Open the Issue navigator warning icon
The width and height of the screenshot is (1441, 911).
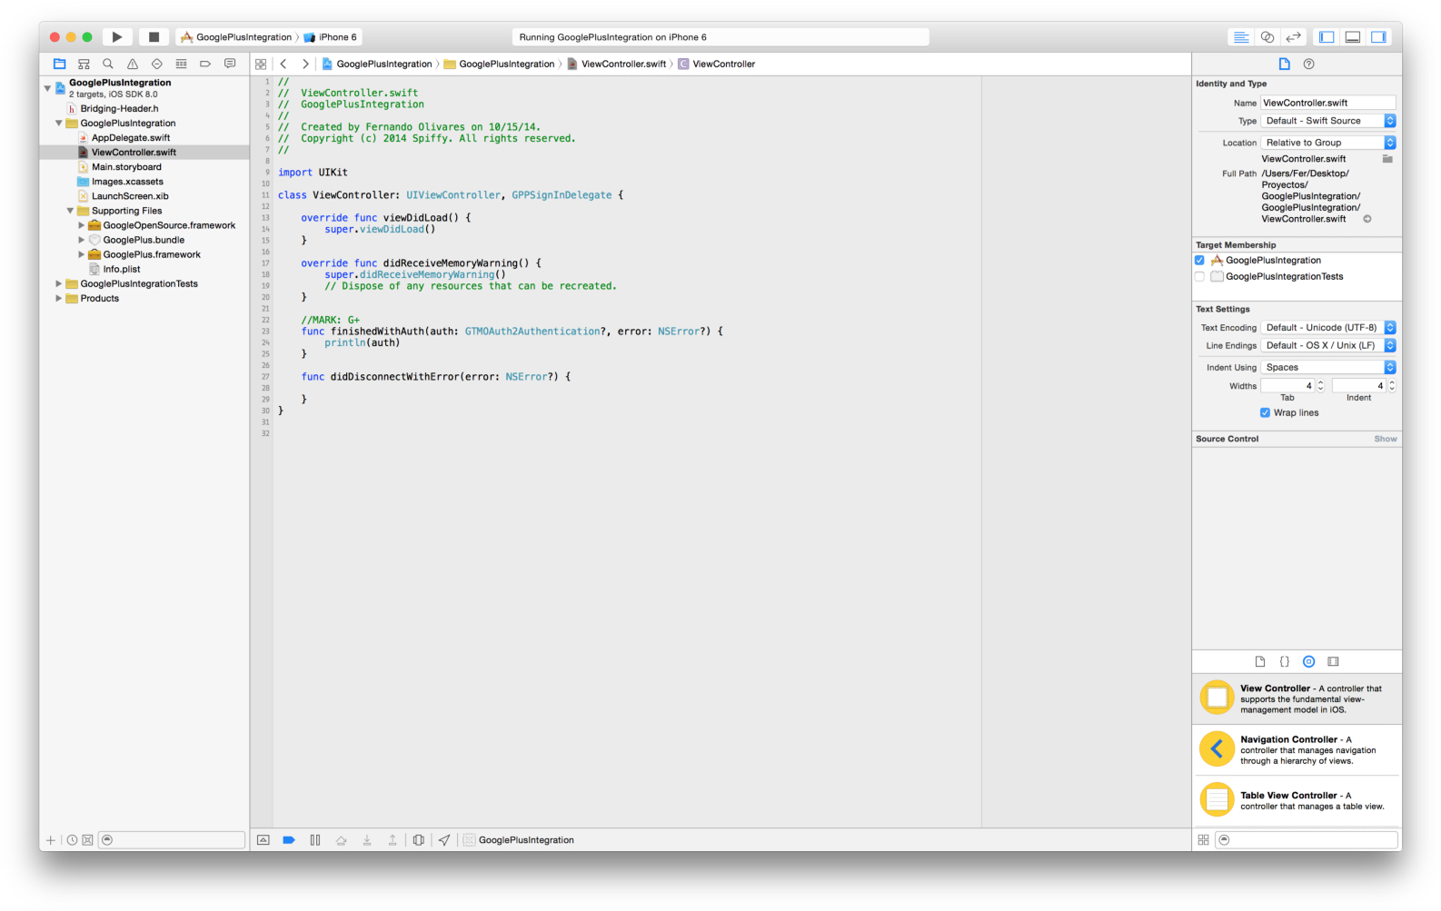pyautogui.click(x=133, y=64)
